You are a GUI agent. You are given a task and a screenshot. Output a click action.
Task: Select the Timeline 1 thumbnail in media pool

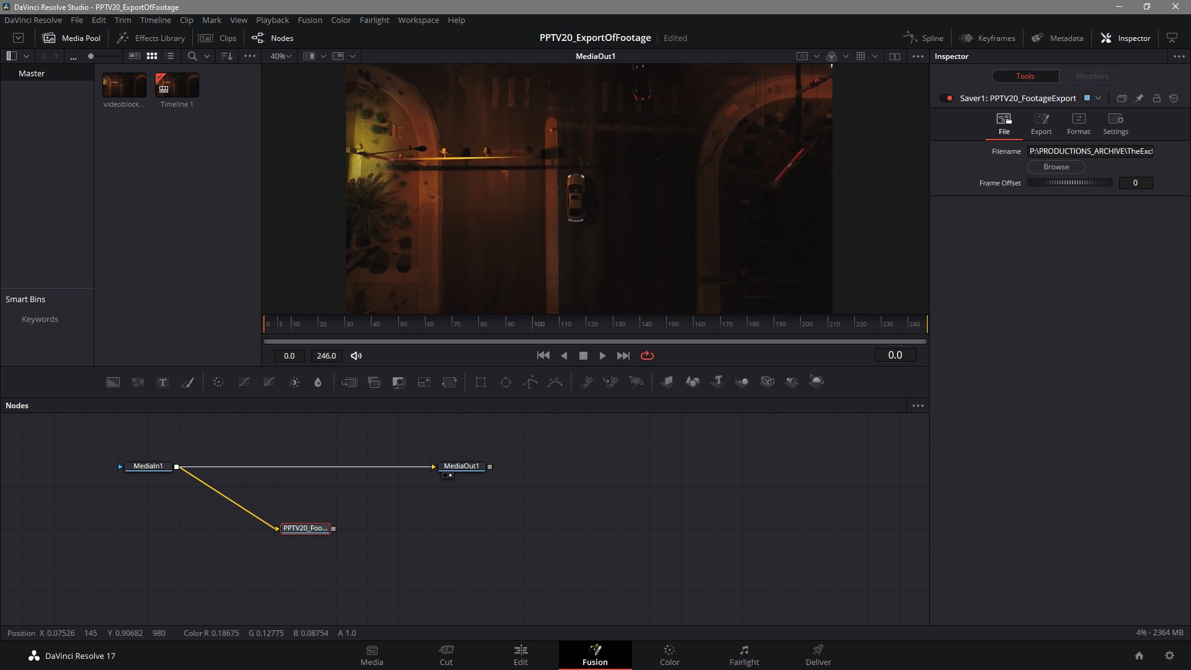[177, 86]
